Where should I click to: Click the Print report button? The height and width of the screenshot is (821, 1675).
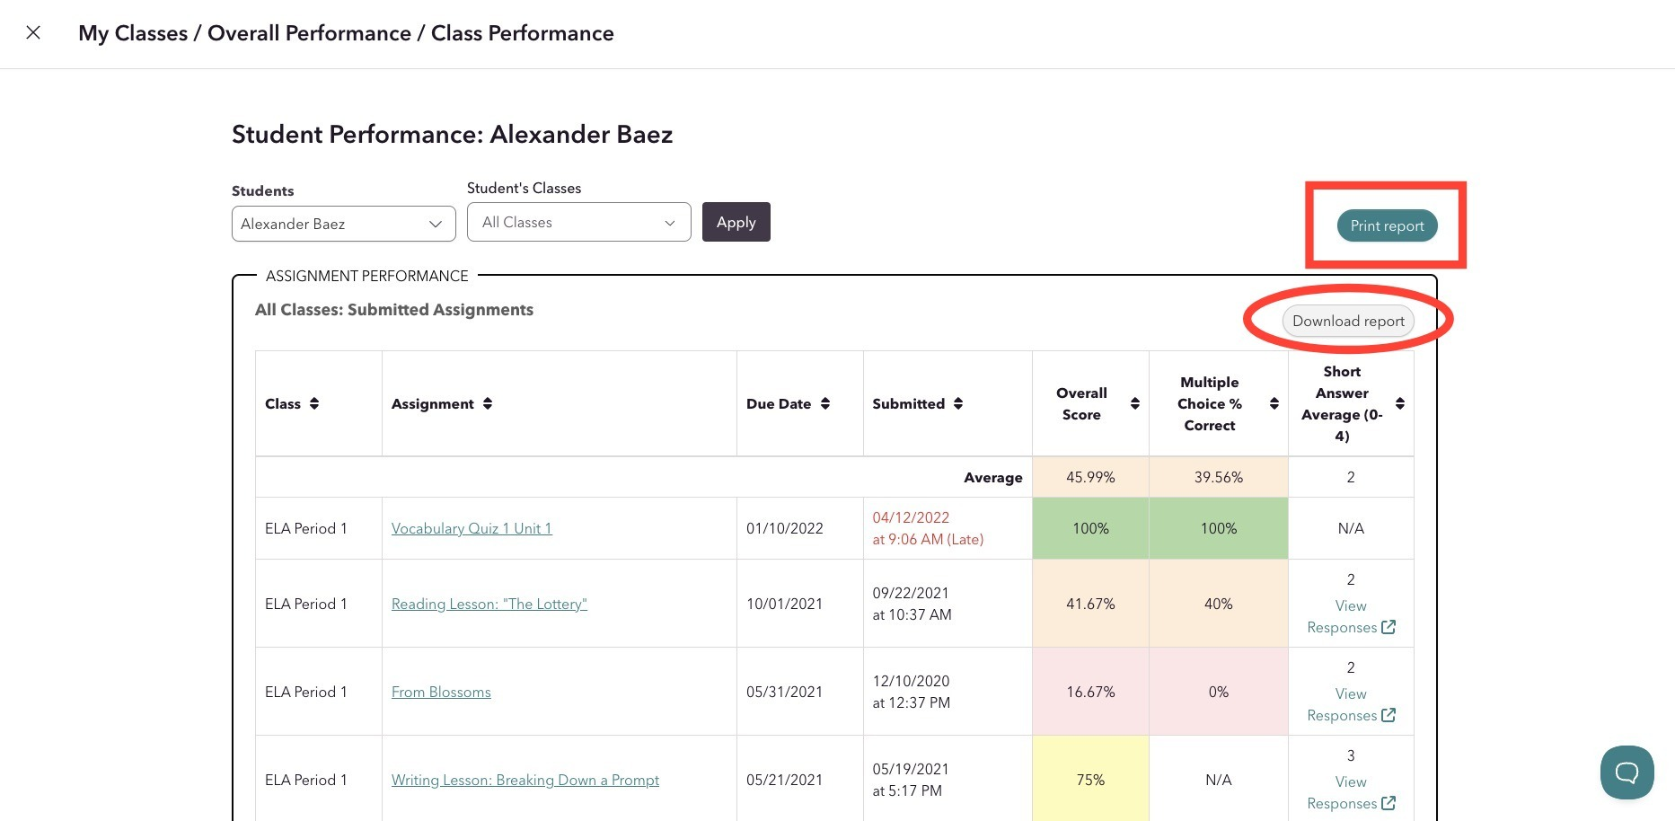tap(1387, 225)
